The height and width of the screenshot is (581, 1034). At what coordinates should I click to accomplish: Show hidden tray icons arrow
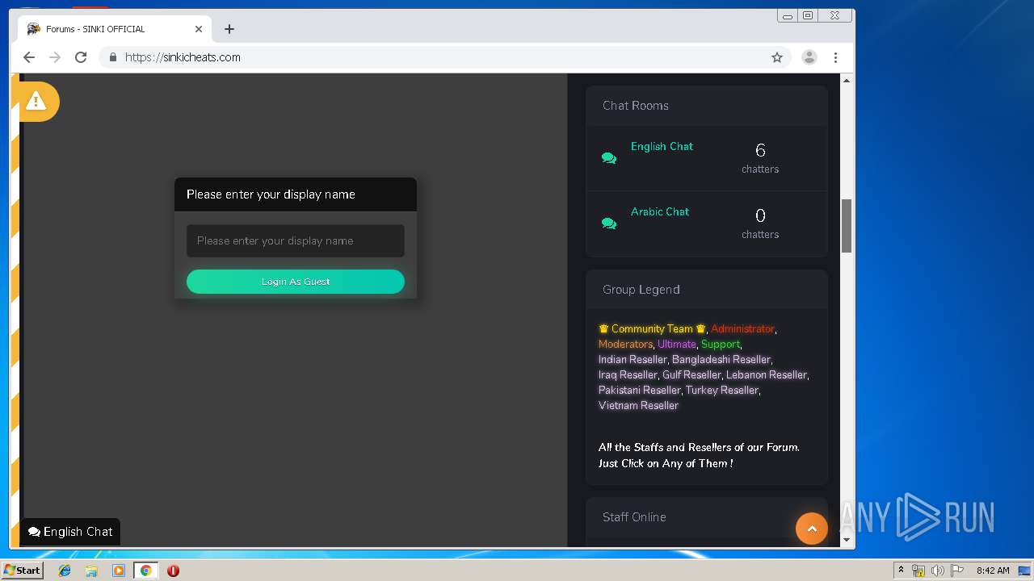(x=901, y=571)
